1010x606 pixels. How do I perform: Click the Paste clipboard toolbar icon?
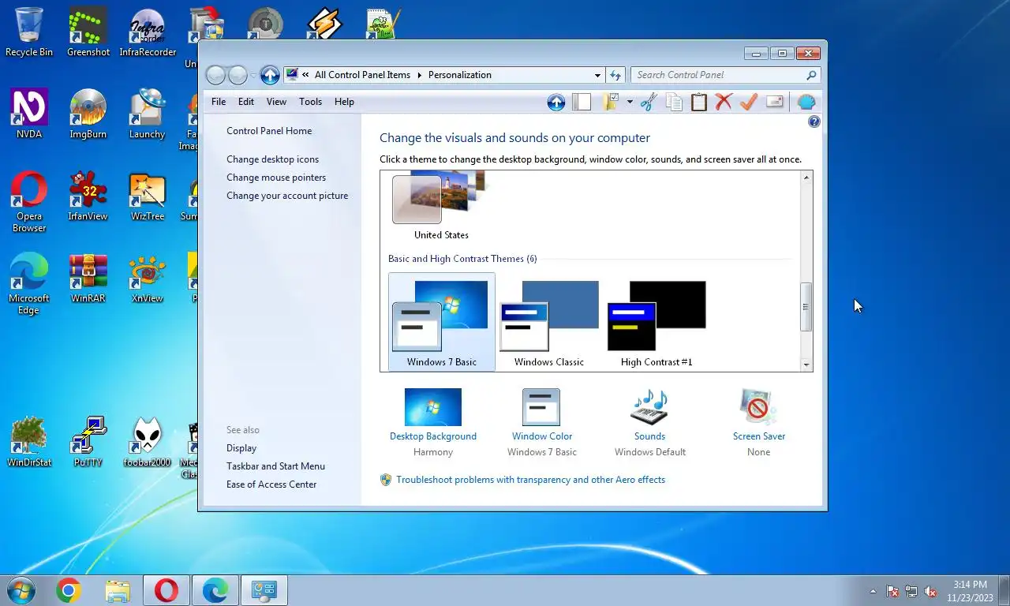tap(699, 102)
